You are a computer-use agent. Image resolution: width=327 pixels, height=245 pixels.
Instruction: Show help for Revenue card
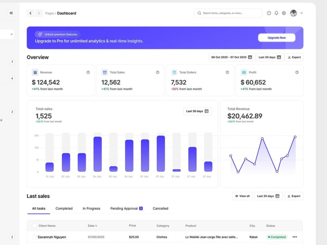88,72
